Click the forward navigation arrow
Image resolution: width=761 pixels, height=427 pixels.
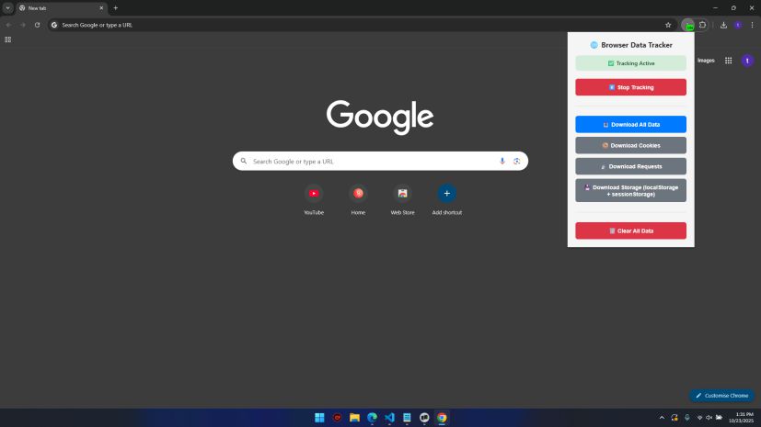[x=22, y=25]
